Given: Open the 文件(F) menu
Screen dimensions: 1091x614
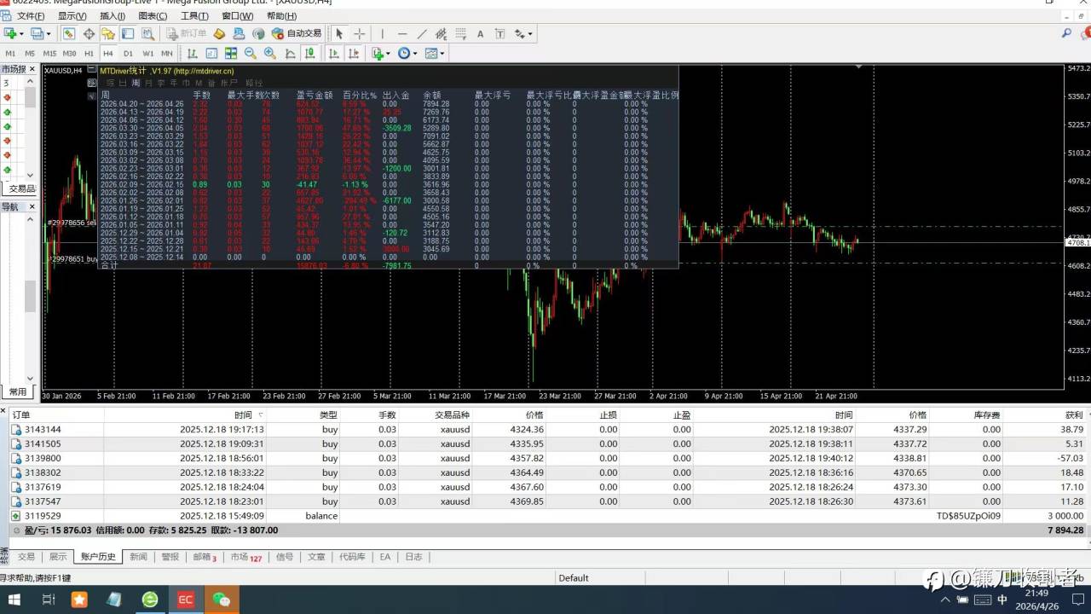Looking at the screenshot, I should pyautogui.click(x=31, y=15).
